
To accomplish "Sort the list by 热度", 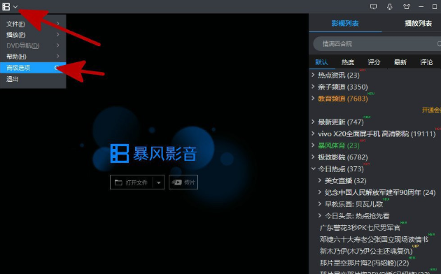I will point(348,62).
